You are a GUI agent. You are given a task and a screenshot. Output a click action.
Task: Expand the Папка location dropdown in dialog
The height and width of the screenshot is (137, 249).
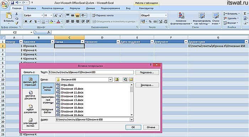(x=110, y=79)
